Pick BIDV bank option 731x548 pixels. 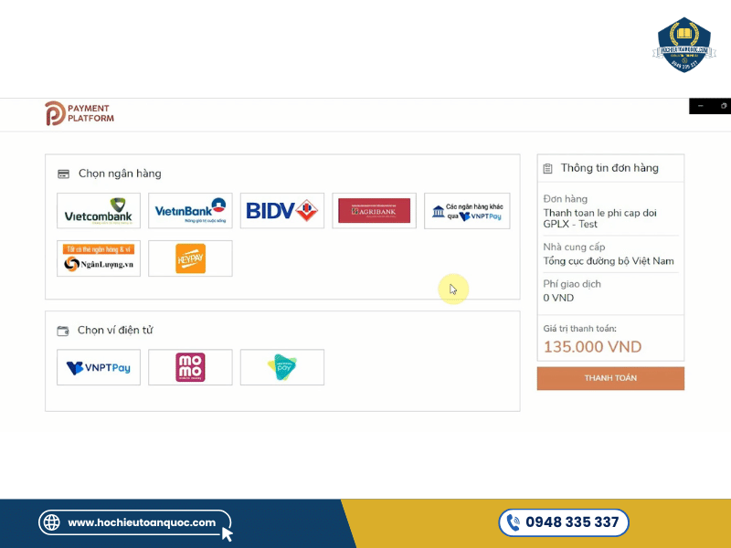pyautogui.click(x=282, y=211)
